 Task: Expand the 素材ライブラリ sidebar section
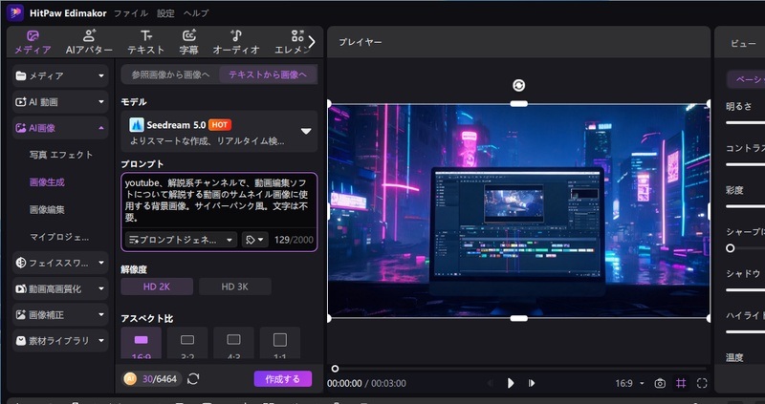coord(60,341)
